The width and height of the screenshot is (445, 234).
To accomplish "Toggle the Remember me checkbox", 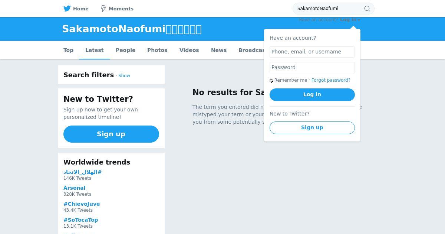I will (271, 81).
